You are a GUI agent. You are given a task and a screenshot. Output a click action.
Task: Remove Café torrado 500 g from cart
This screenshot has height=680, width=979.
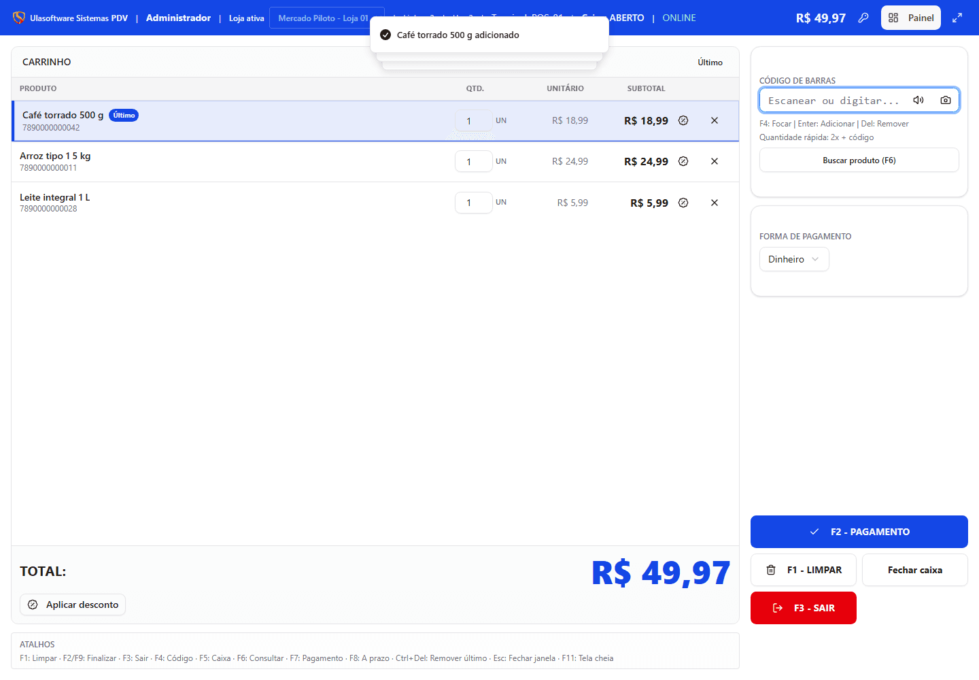point(715,120)
